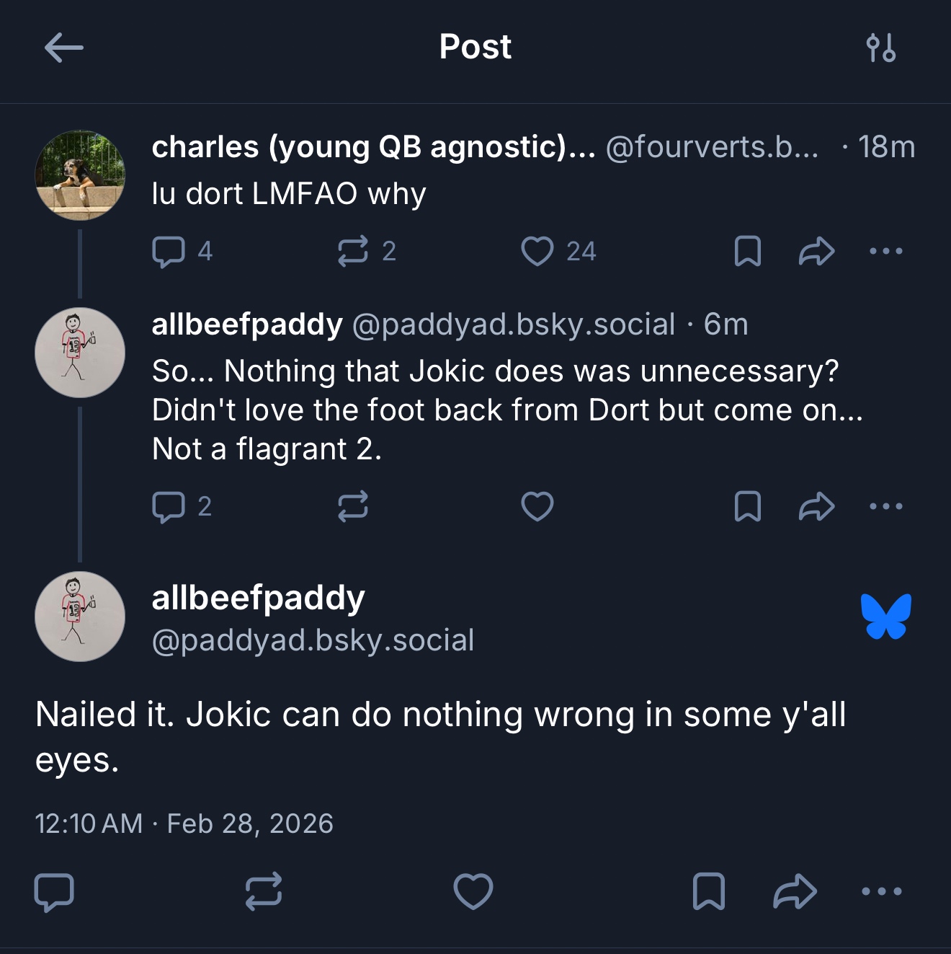
Task: Open thread settings filter icon
Action: (880, 48)
